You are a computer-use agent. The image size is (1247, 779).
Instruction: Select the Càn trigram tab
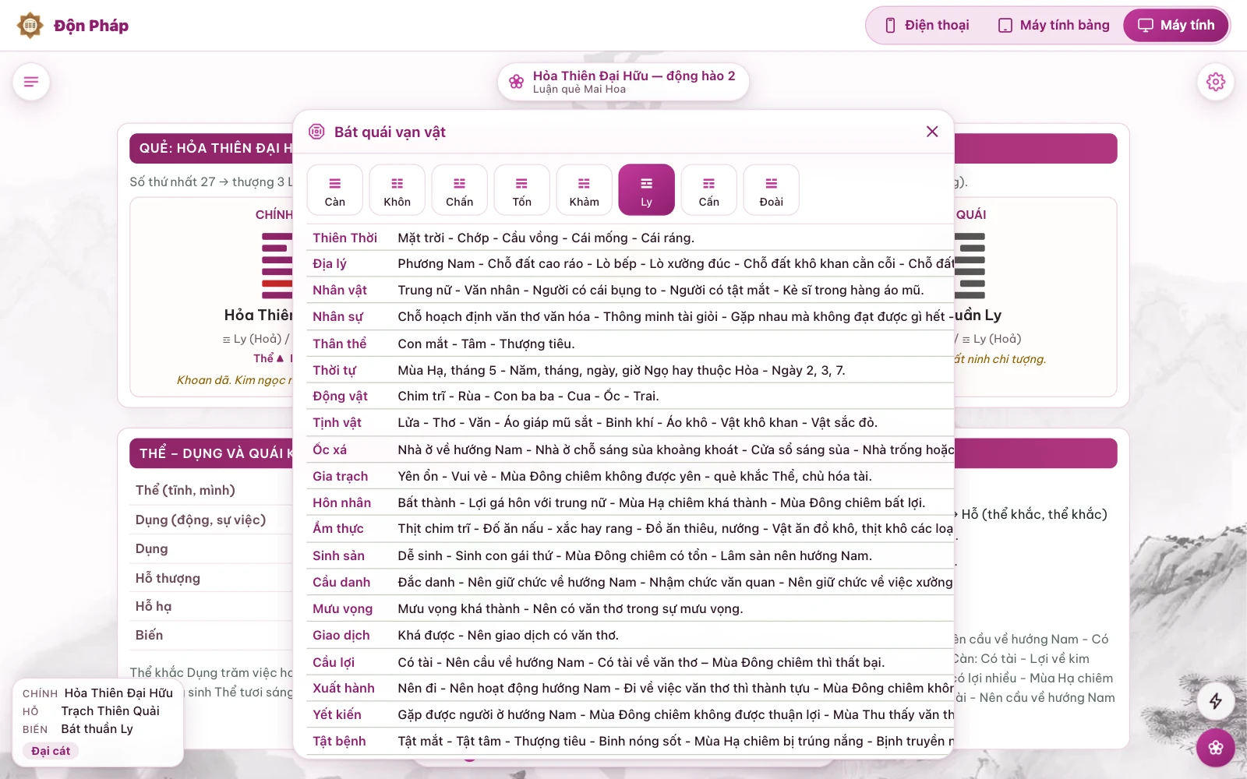(335, 190)
